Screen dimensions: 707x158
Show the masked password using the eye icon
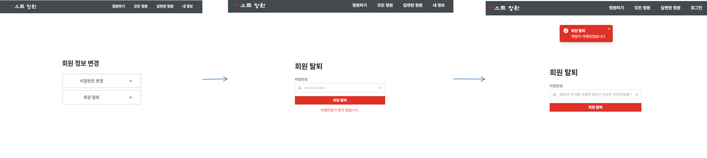pos(380,88)
